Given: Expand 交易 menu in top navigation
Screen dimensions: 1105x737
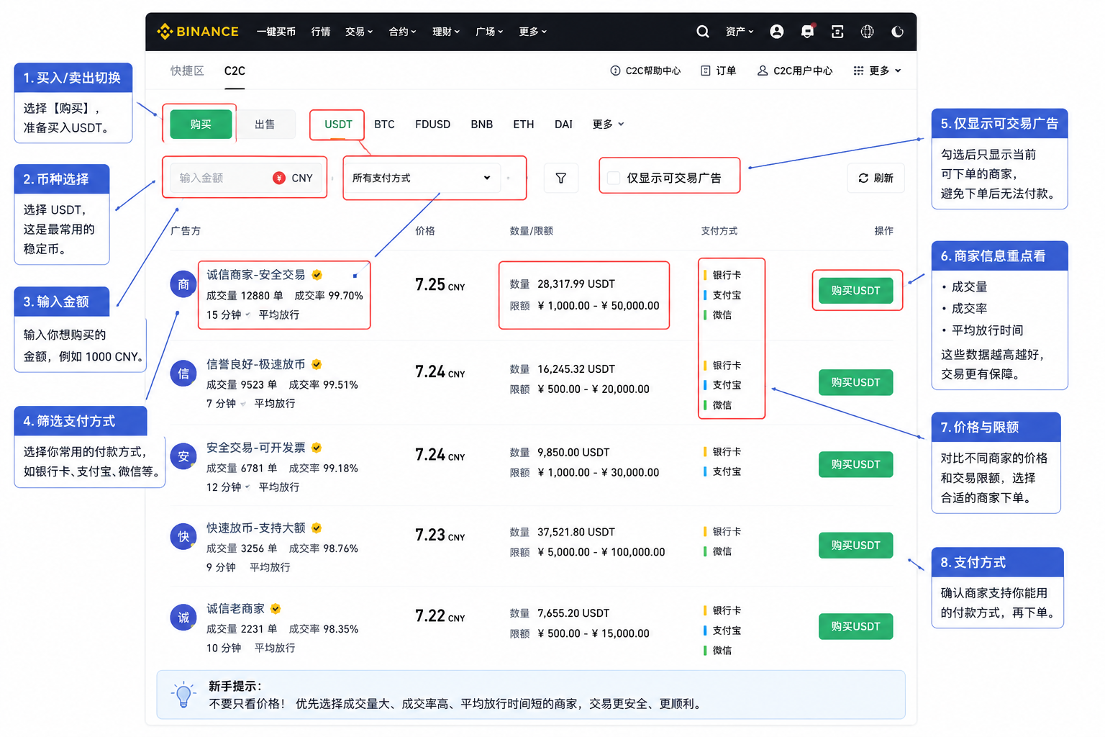Looking at the screenshot, I should tap(359, 32).
